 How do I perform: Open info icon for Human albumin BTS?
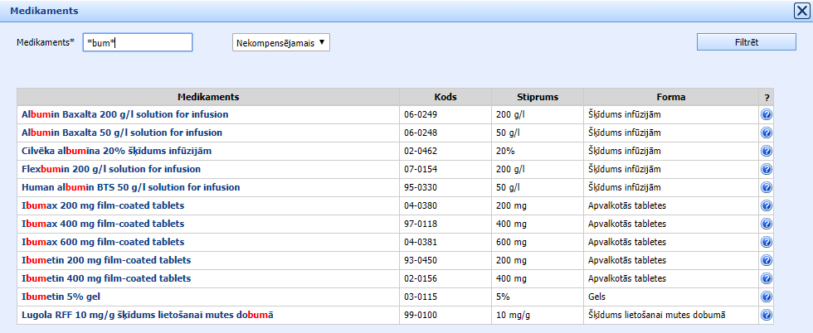[767, 187]
